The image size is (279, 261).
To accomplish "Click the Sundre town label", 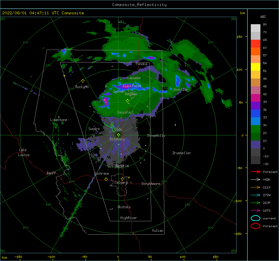I will click(x=94, y=129).
